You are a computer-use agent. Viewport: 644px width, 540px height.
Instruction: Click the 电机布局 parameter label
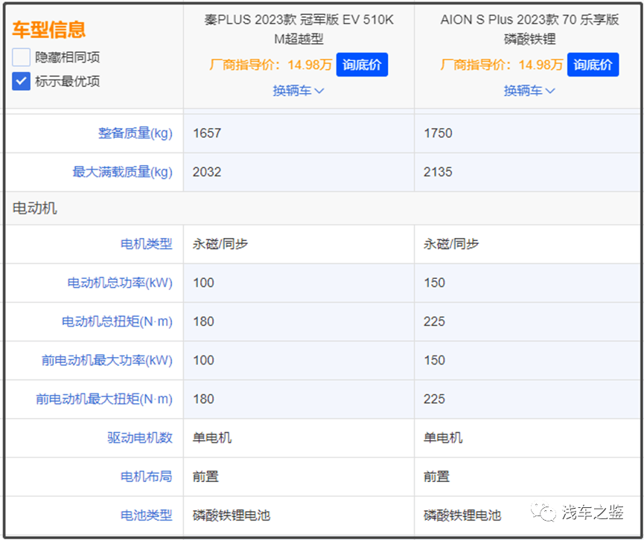(146, 476)
